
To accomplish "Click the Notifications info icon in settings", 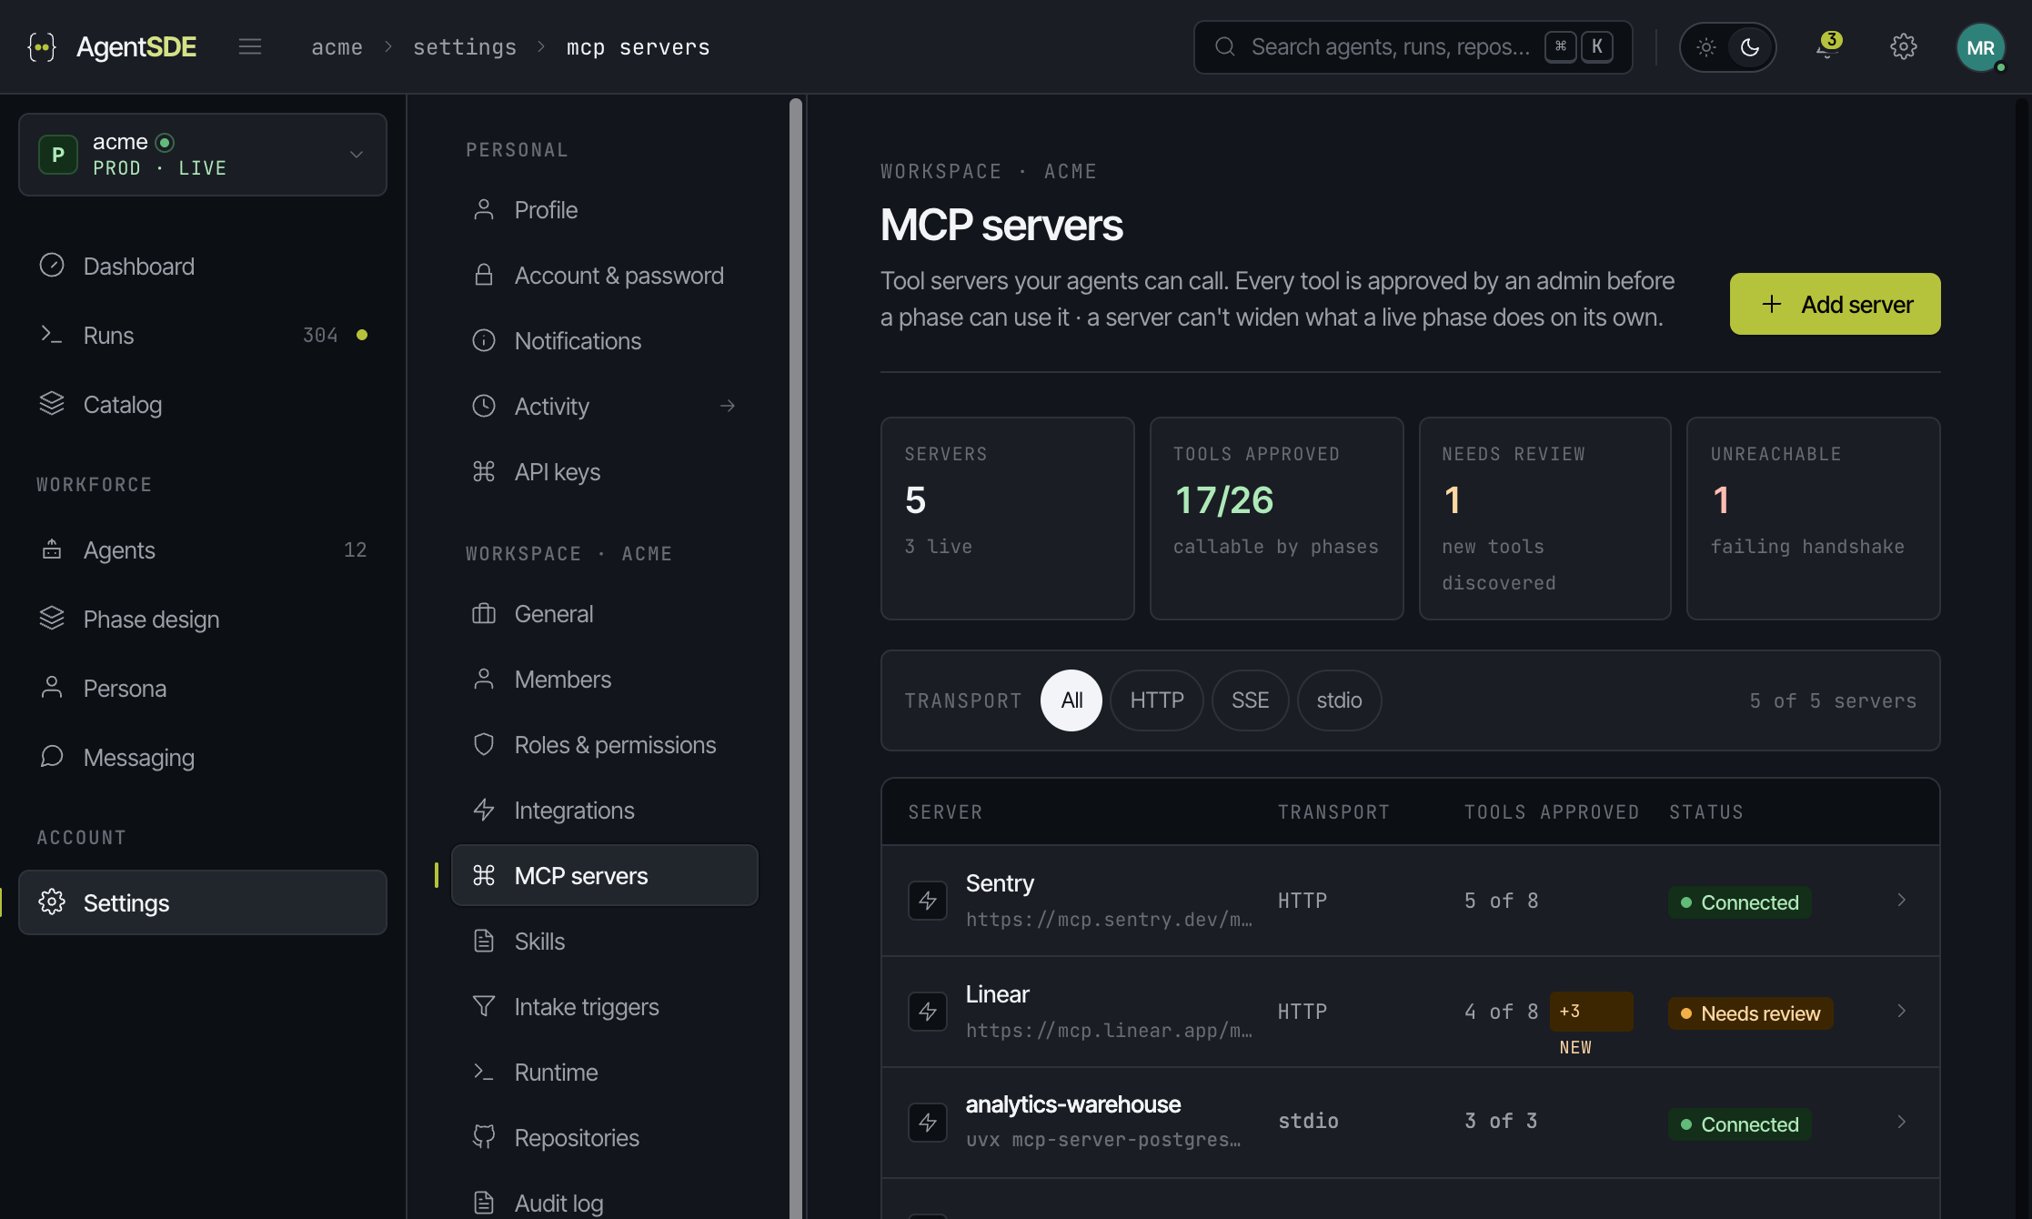I will (x=484, y=341).
